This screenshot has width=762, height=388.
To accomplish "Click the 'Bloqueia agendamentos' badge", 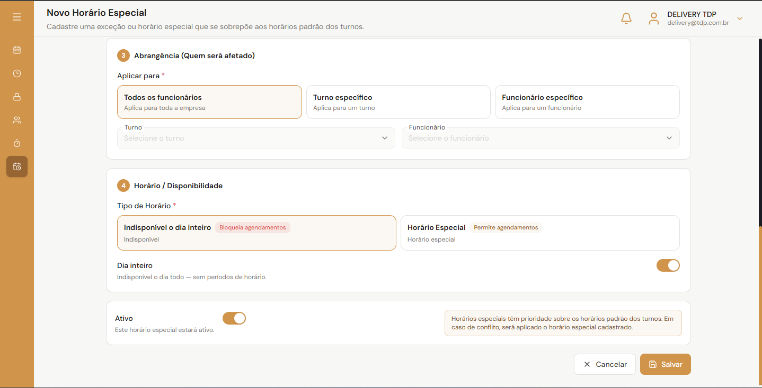I will point(253,228).
